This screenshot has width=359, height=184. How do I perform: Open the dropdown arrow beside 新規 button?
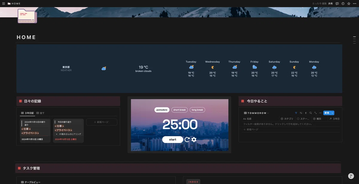332,113
